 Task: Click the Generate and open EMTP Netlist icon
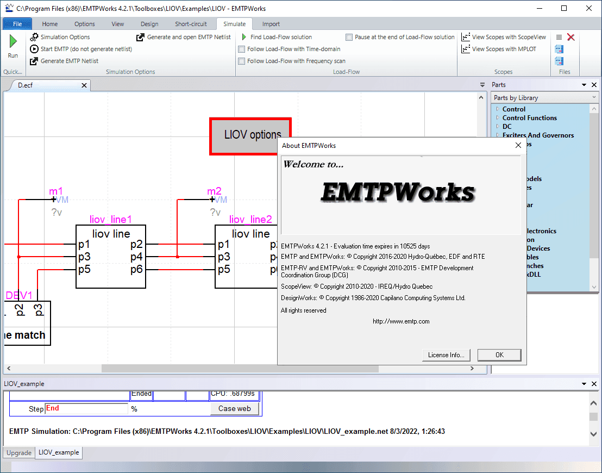(140, 37)
